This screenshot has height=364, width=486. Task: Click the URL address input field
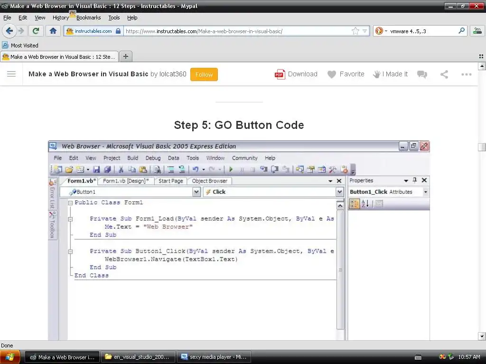(237, 31)
